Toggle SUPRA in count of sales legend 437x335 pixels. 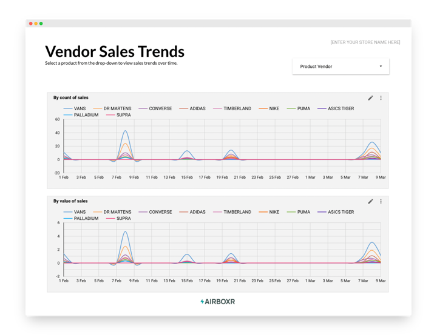click(118, 115)
